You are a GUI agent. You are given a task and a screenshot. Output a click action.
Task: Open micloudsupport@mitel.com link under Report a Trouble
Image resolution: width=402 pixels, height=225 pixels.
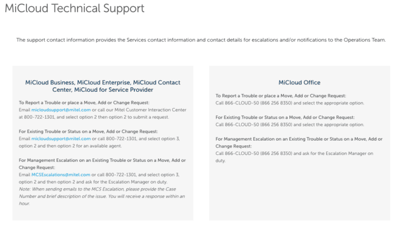pyautogui.click(x=61, y=110)
